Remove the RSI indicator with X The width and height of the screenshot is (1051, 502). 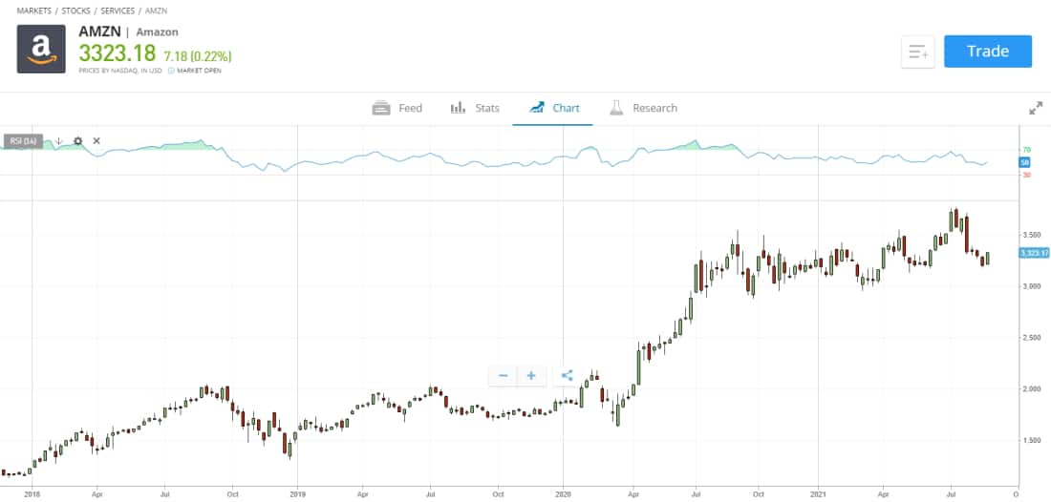coord(97,141)
